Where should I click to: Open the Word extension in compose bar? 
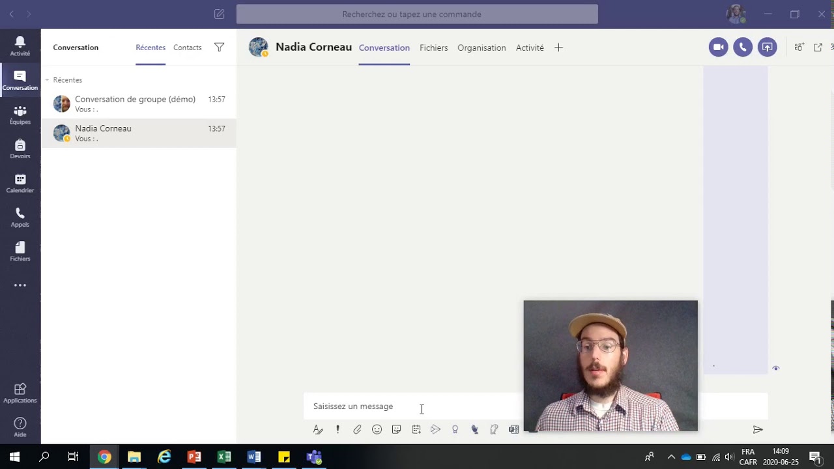(513, 429)
